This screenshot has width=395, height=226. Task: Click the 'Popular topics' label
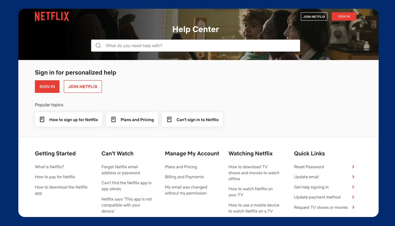coord(49,105)
